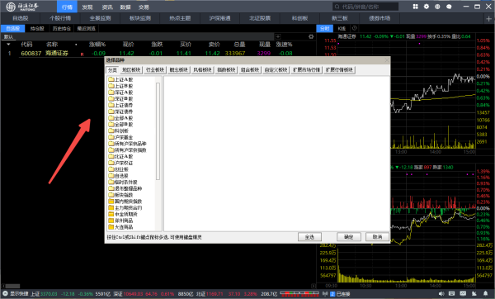495x299 pixels.
Task: Click the speaker volume icon in status bar
Action: [x=441, y=294]
